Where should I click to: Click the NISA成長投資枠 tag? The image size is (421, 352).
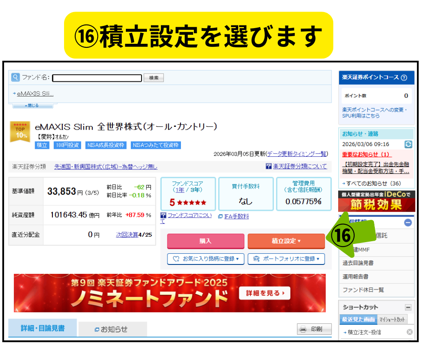coord(106,145)
